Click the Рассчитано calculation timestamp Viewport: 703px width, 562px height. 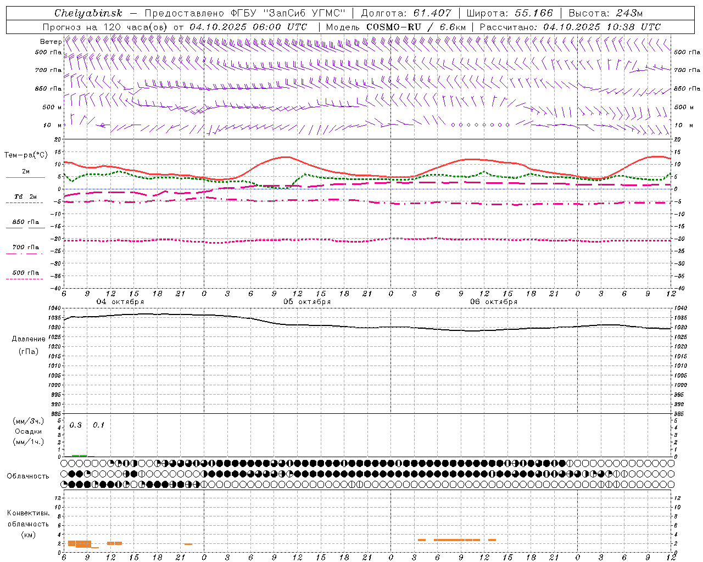570,27
